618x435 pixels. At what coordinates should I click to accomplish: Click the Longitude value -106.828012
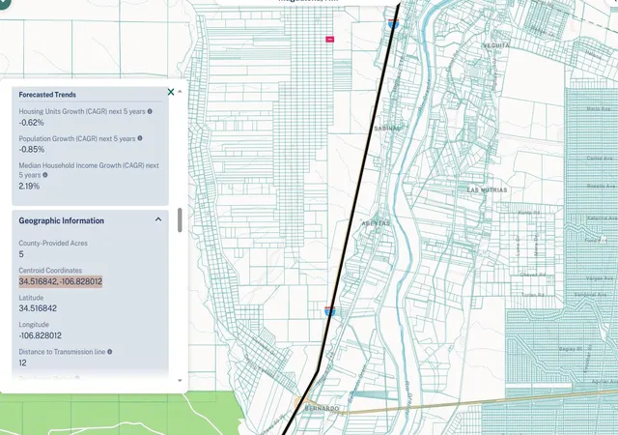coord(41,335)
